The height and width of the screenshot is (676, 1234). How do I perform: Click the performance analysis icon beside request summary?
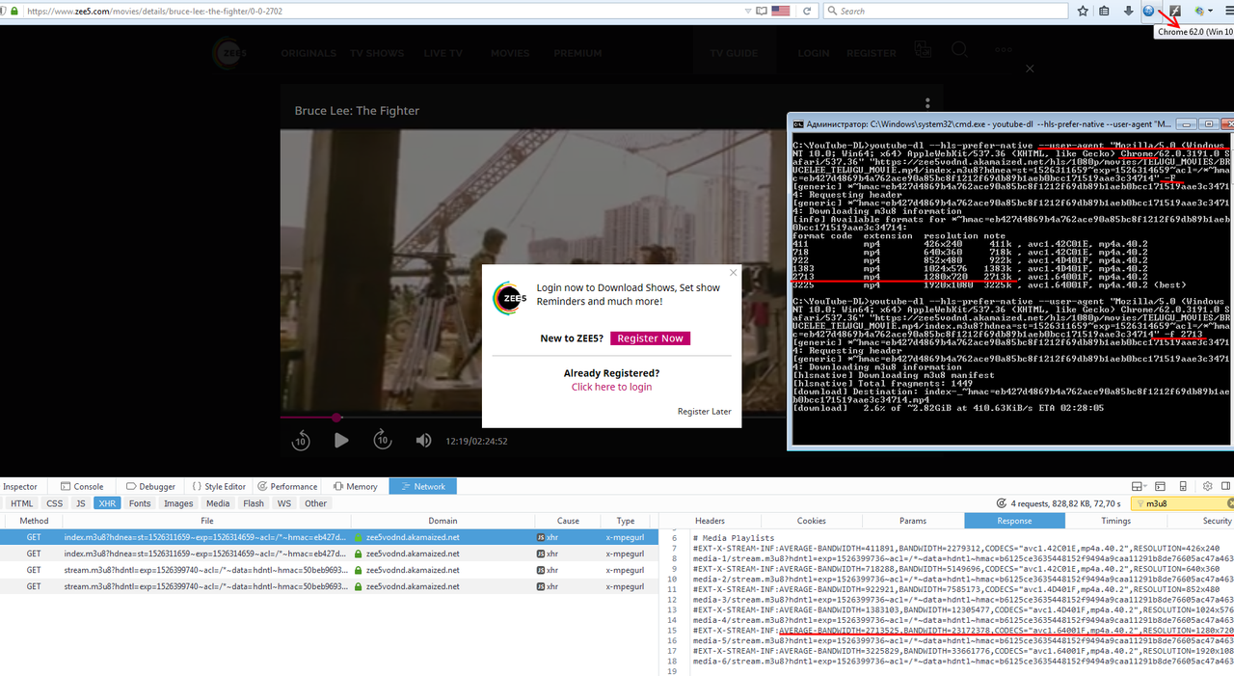point(1002,503)
